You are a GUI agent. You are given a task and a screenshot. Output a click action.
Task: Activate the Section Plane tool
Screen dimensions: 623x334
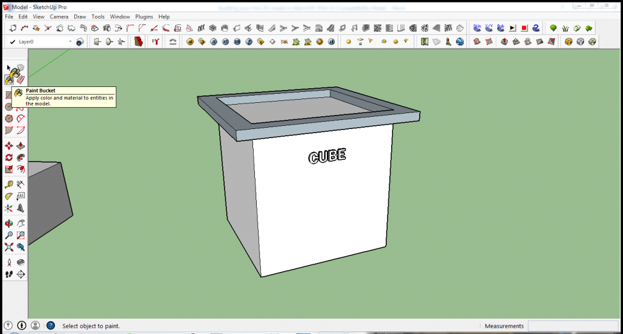coord(21,274)
